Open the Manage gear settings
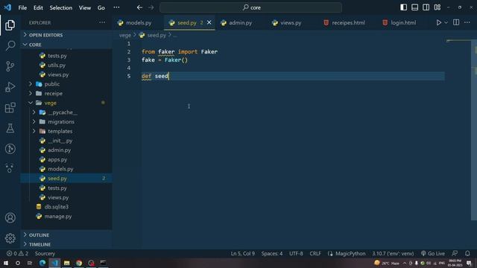The width and height of the screenshot is (477, 268). click(x=10, y=238)
